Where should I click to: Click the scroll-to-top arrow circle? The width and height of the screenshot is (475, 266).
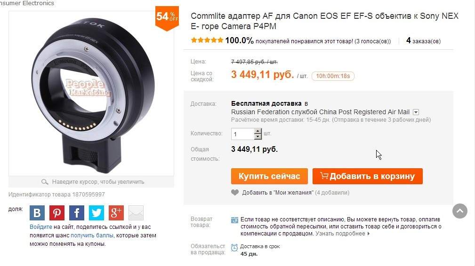(460, 211)
